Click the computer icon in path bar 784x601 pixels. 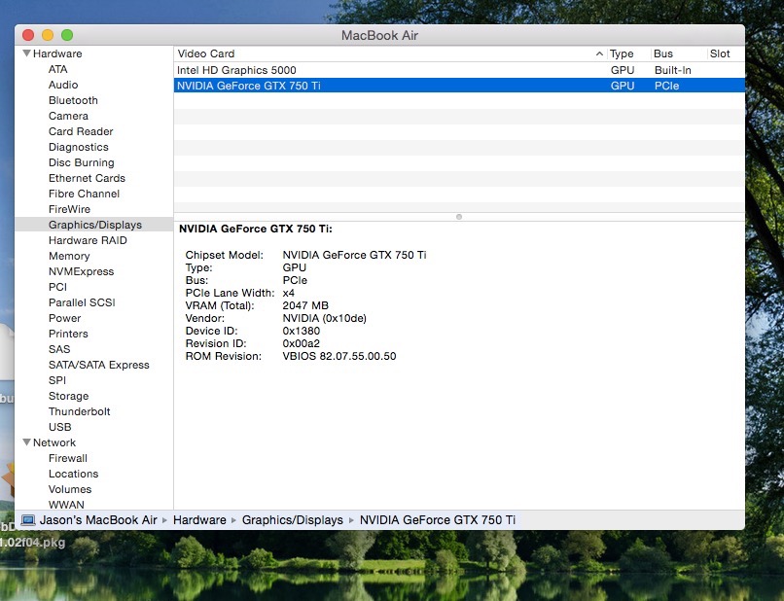28,520
